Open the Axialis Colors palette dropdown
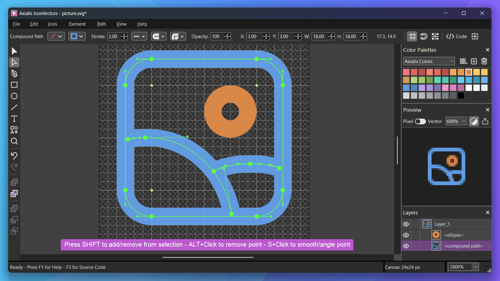The image size is (500, 281). click(x=429, y=61)
